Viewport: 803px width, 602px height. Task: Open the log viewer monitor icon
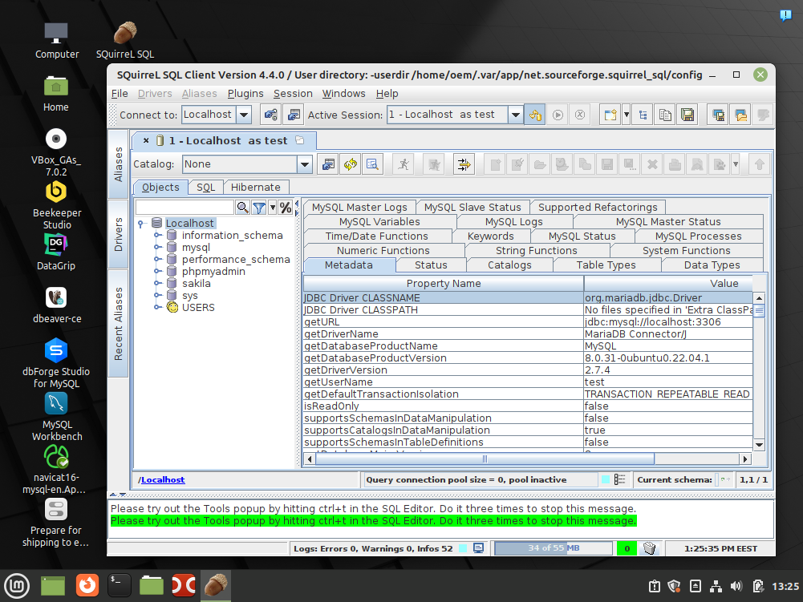coord(478,548)
